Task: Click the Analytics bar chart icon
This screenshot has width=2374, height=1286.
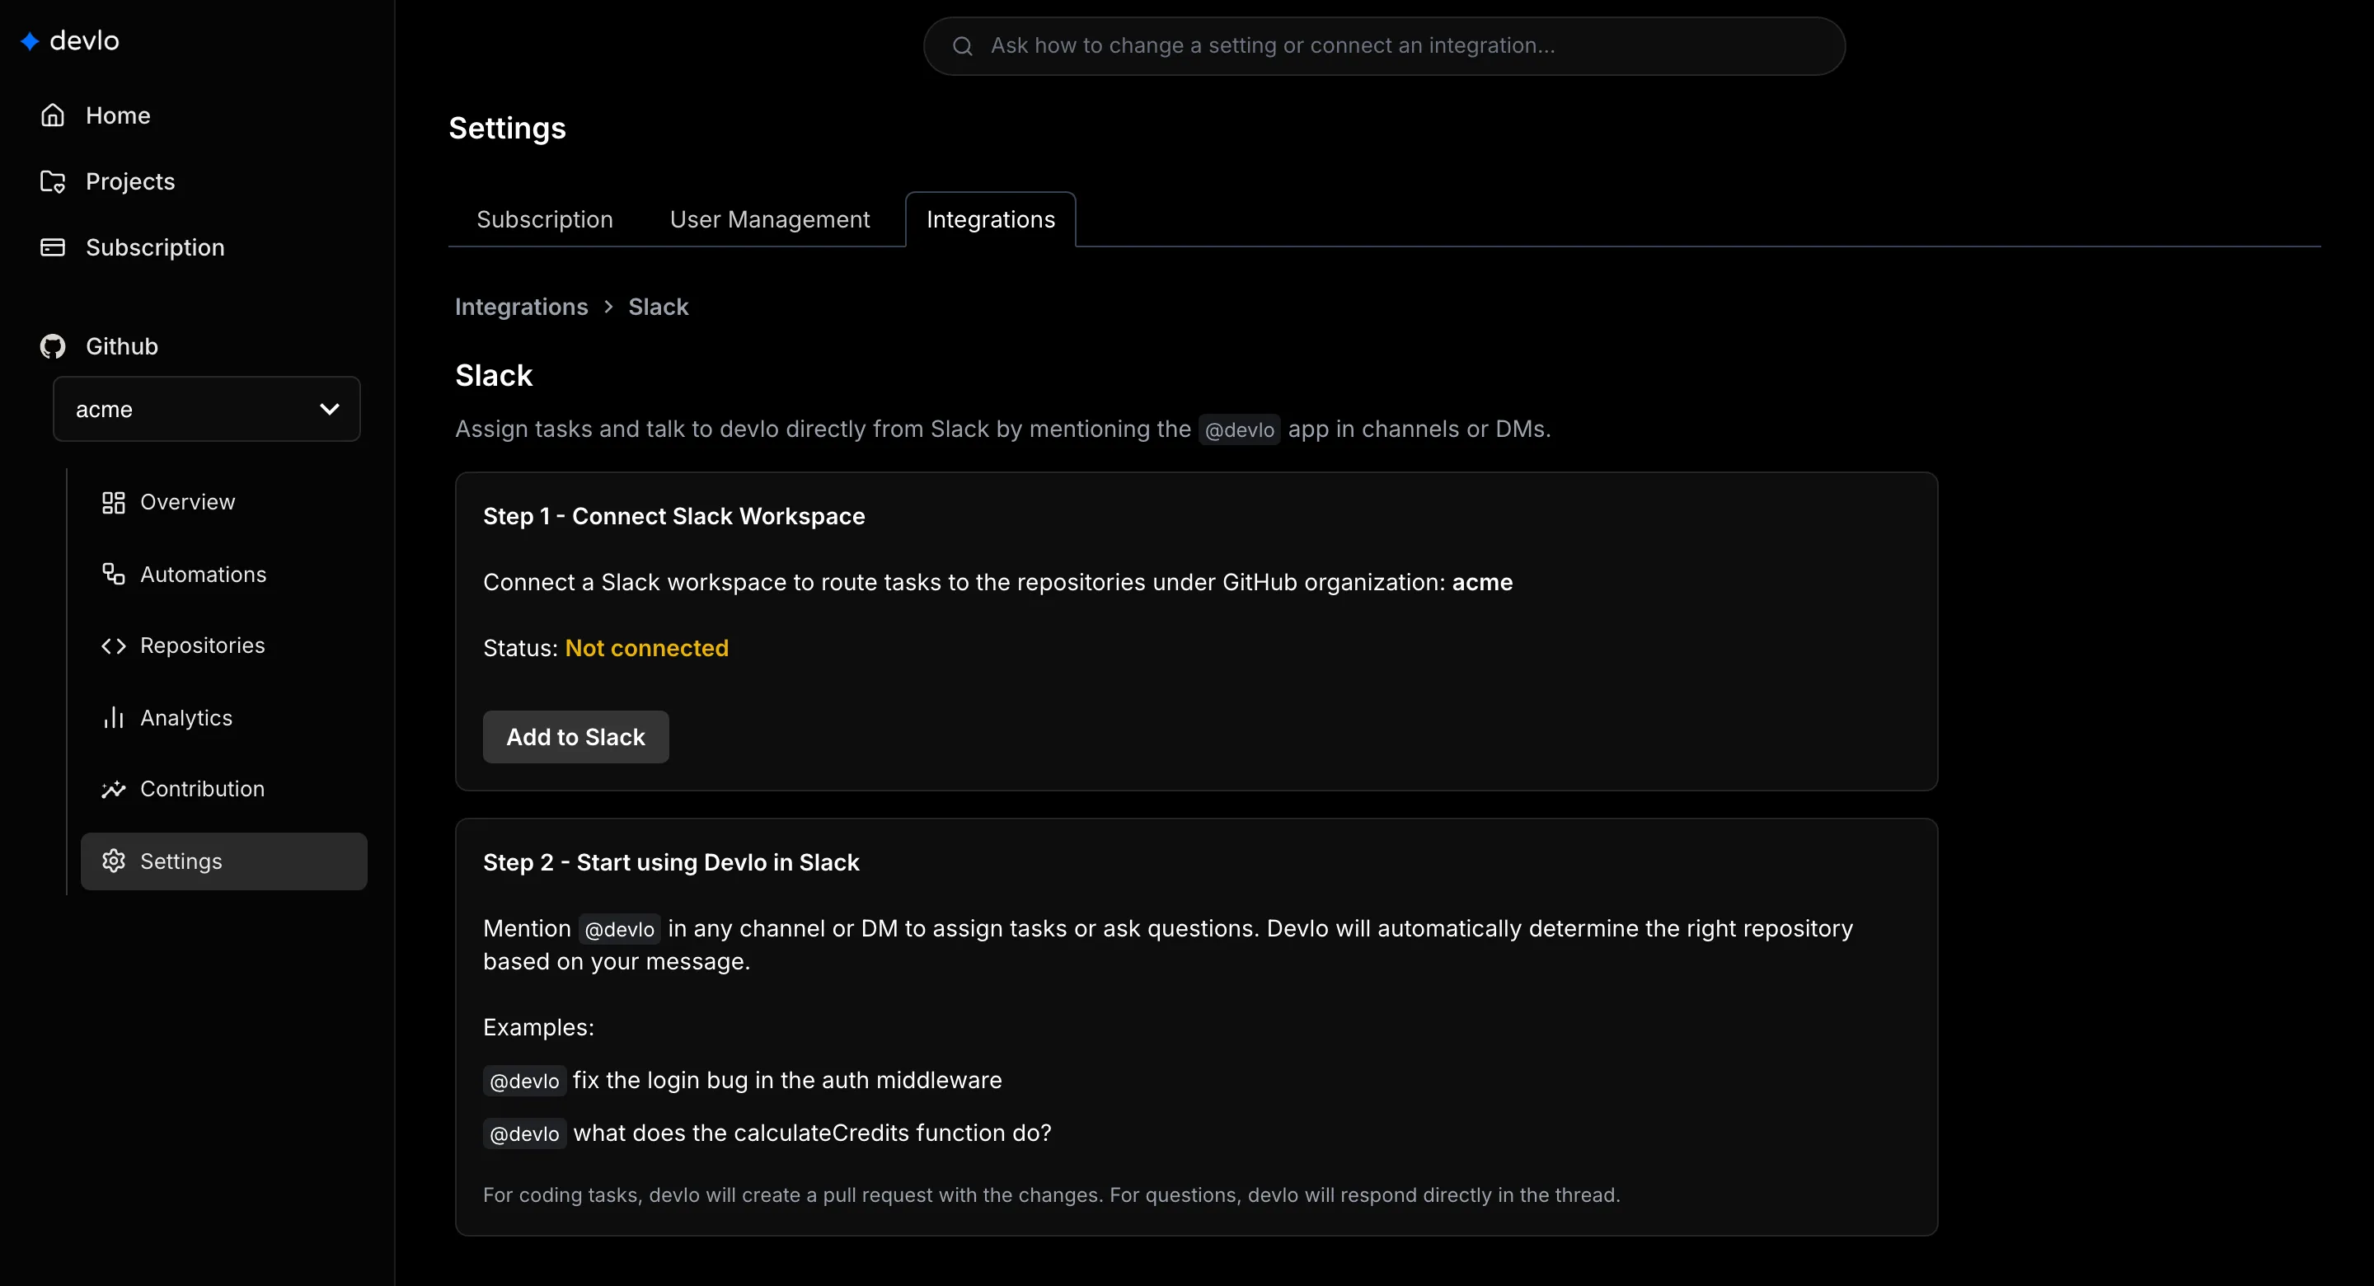Action: tap(114, 718)
